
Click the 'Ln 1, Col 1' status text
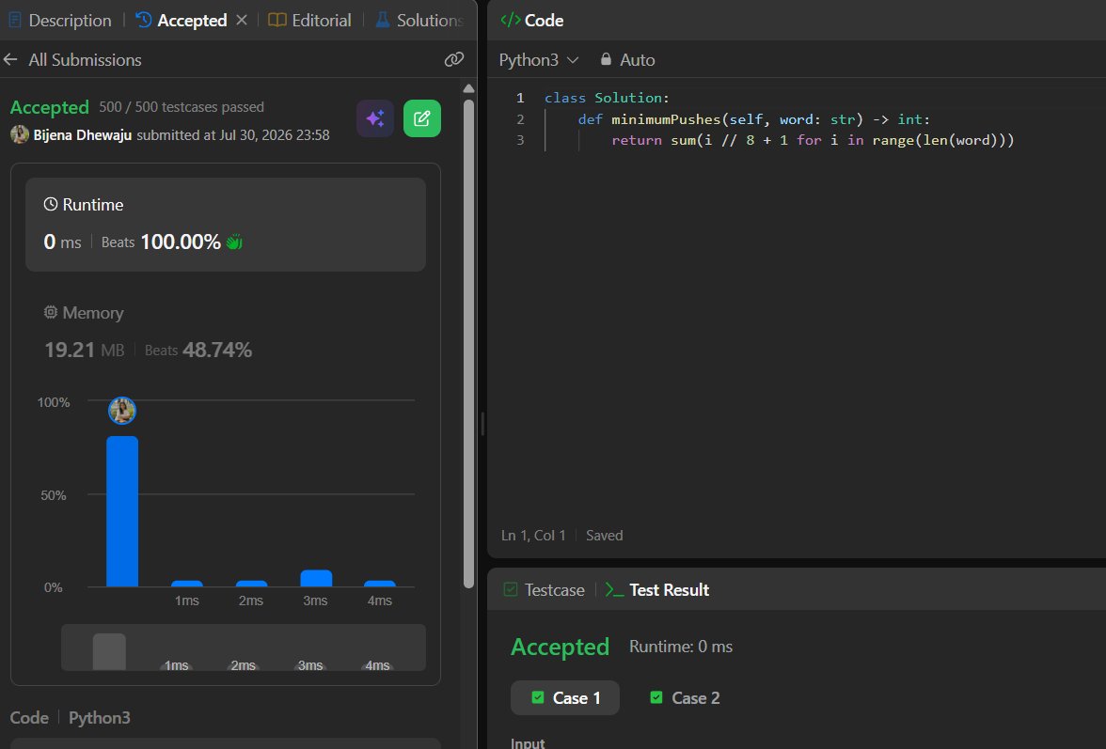[x=533, y=536]
